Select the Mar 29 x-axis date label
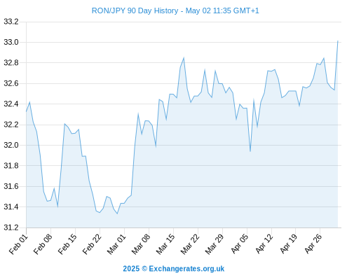The height and width of the screenshot is (280, 347). tap(215, 244)
